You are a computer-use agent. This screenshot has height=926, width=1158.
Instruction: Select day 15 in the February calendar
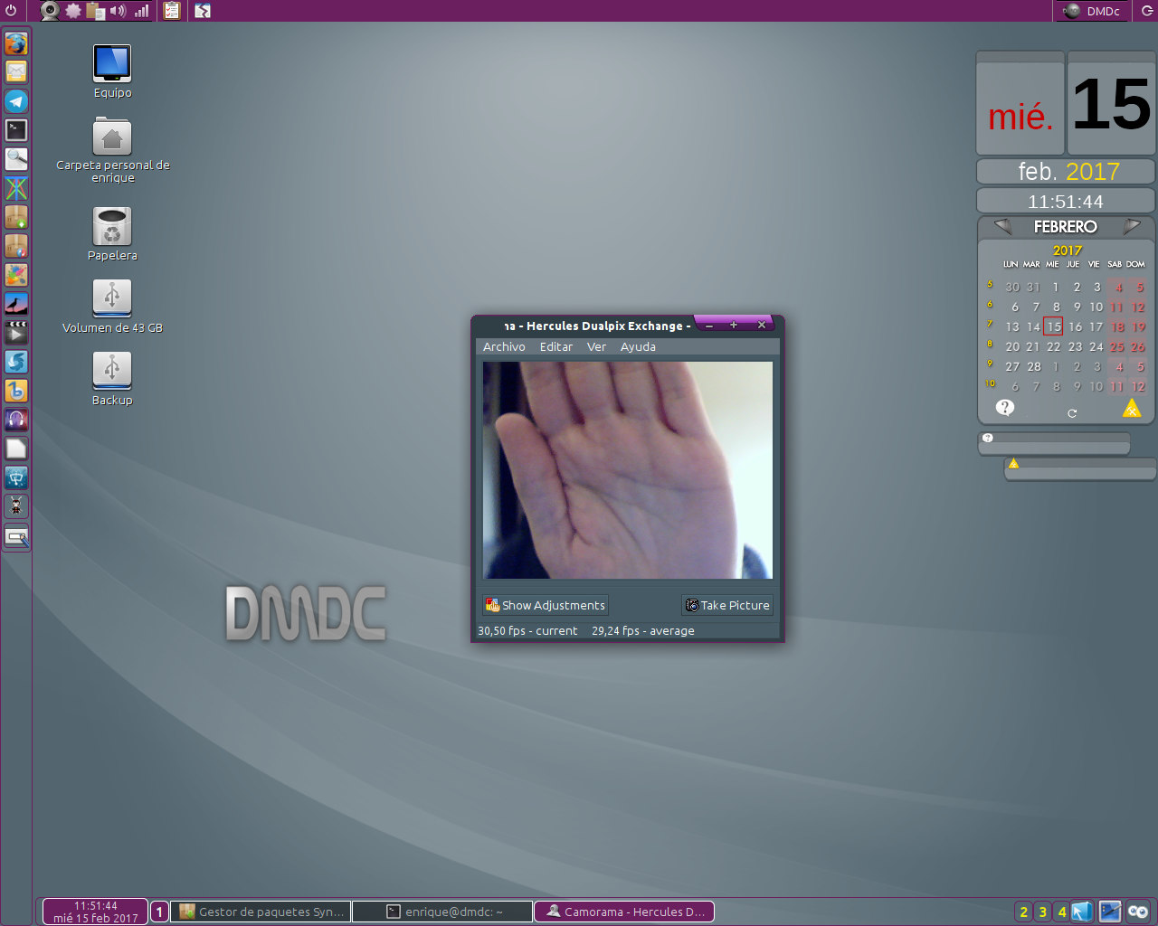click(1053, 326)
